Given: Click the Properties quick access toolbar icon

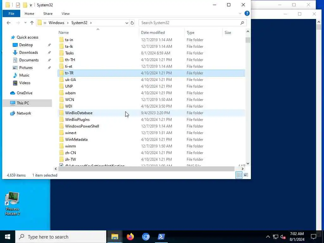Looking at the screenshot, I should (18, 5).
